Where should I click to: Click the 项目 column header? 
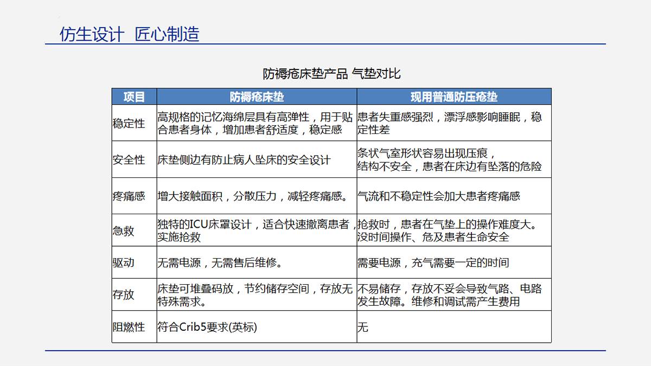point(134,97)
